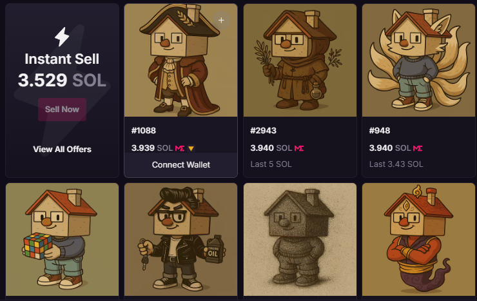Select the Rubik's cube house NFT image
This screenshot has width=477, height=301.
click(62, 239)
